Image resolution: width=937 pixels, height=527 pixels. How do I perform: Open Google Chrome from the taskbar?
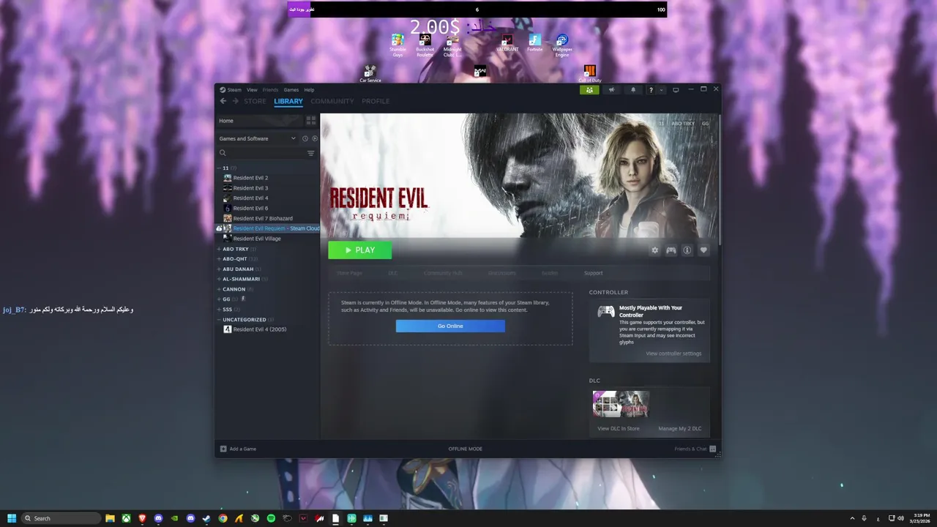(223, 518)
